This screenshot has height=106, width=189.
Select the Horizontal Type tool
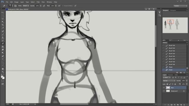click(3, 59)
